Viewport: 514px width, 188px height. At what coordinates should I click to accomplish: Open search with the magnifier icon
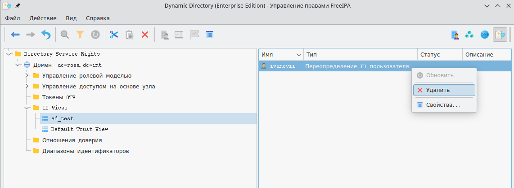[65, 35]
